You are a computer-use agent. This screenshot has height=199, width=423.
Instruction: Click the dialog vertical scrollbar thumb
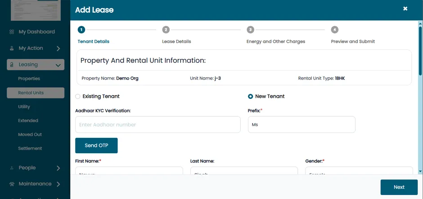point(420,51)
